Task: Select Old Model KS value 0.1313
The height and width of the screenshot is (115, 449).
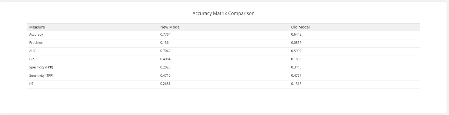Action: click(296, 84)
